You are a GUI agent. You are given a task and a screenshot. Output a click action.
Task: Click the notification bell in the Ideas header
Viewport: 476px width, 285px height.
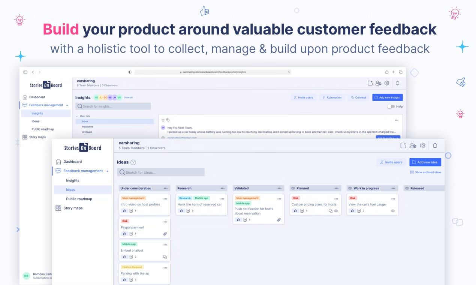(435, 146)
